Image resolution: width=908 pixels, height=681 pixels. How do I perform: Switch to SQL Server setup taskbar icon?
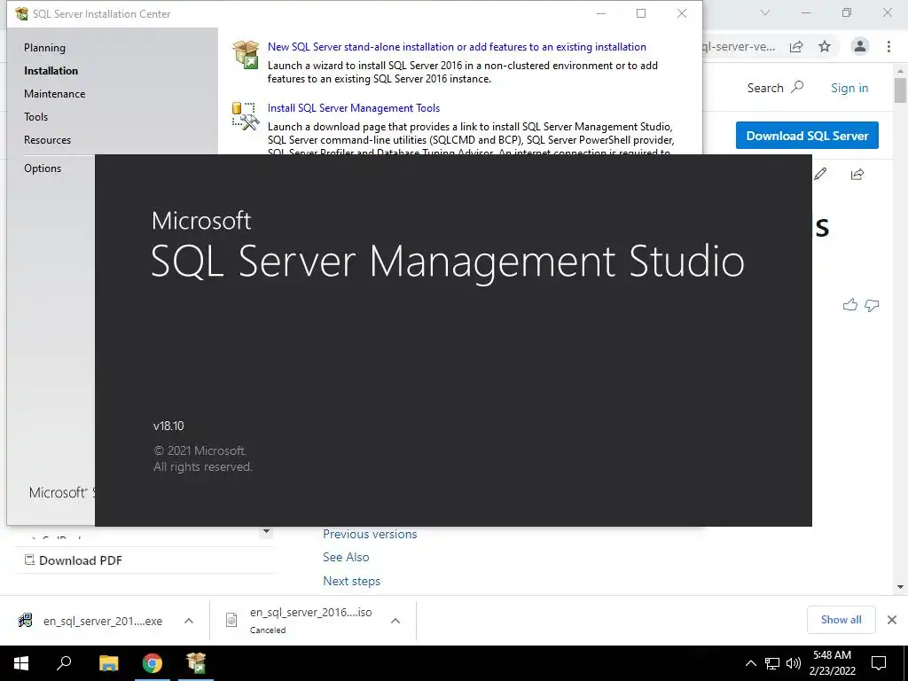click(196, 663)
